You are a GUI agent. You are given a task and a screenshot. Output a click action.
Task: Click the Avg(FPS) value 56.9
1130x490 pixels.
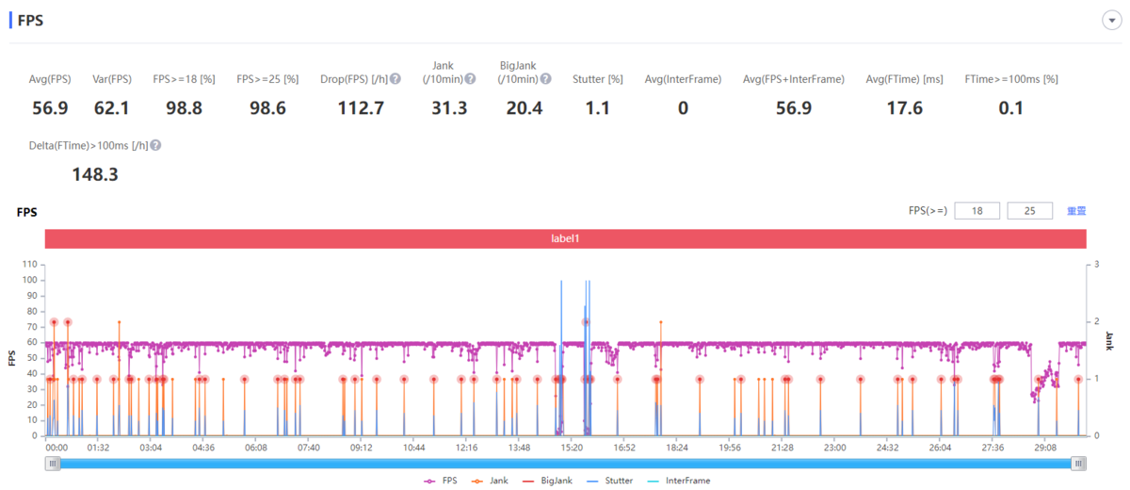coord(50,107)
